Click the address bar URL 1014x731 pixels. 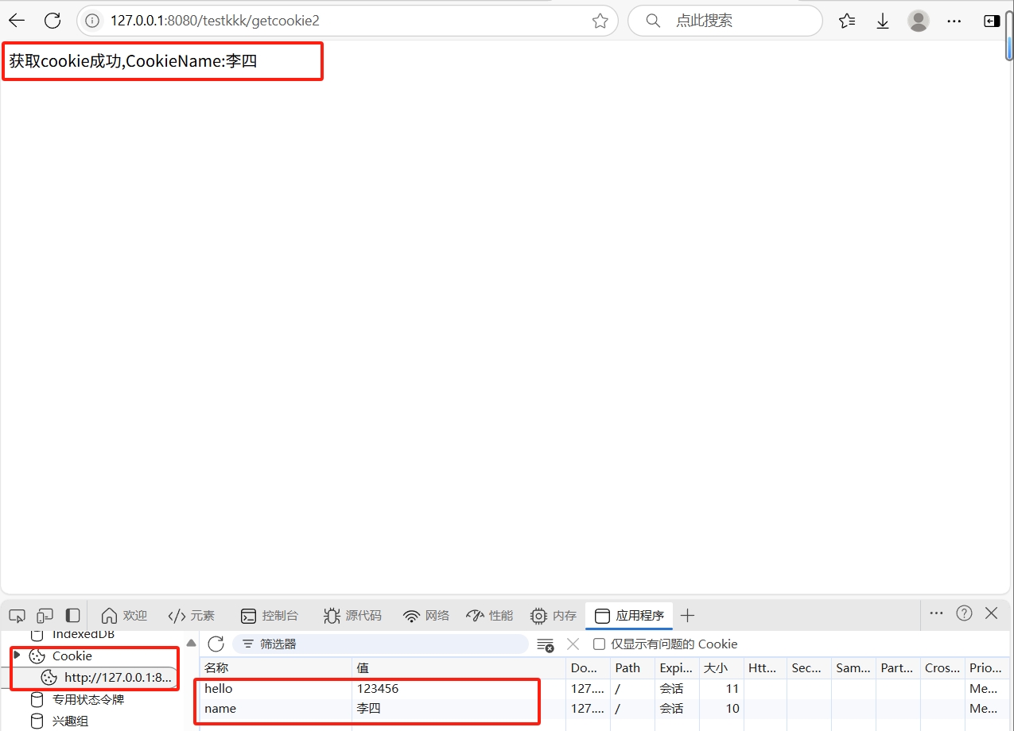pyautogui.click(x=215, y=21)
